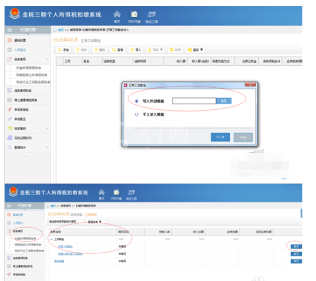316x281 pixels.
Task: Click 申报更正 sidebar icon
Action: tap(10, 119)
